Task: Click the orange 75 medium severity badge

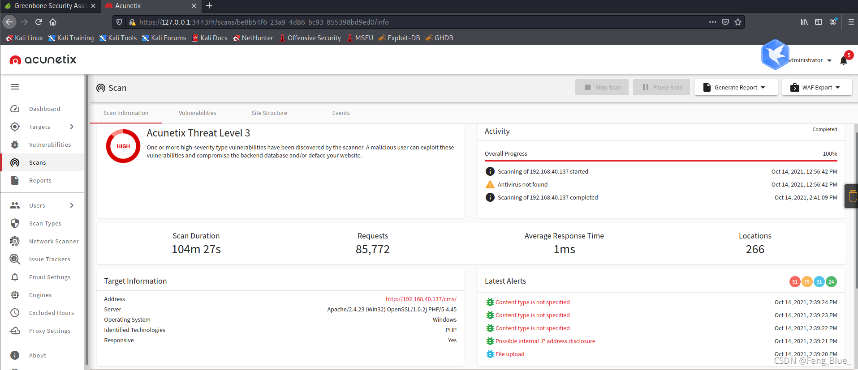Action: pyautogui.click(x=807, y=281)
